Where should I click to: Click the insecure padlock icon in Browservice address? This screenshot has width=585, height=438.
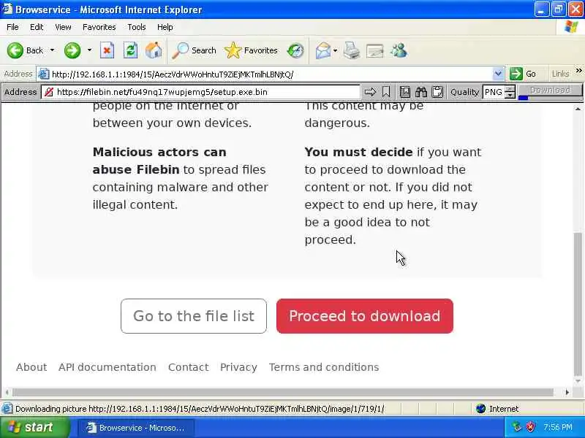point(49,92)
